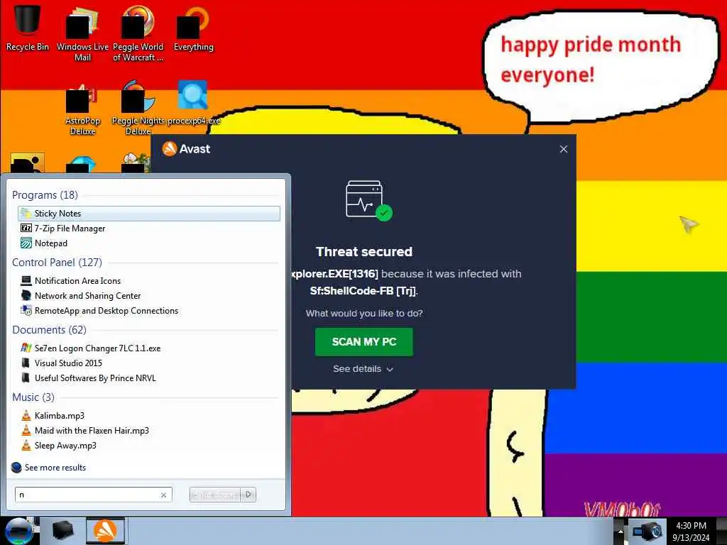
Task: Click the camera tray icon
Action: tap(647, 532)
